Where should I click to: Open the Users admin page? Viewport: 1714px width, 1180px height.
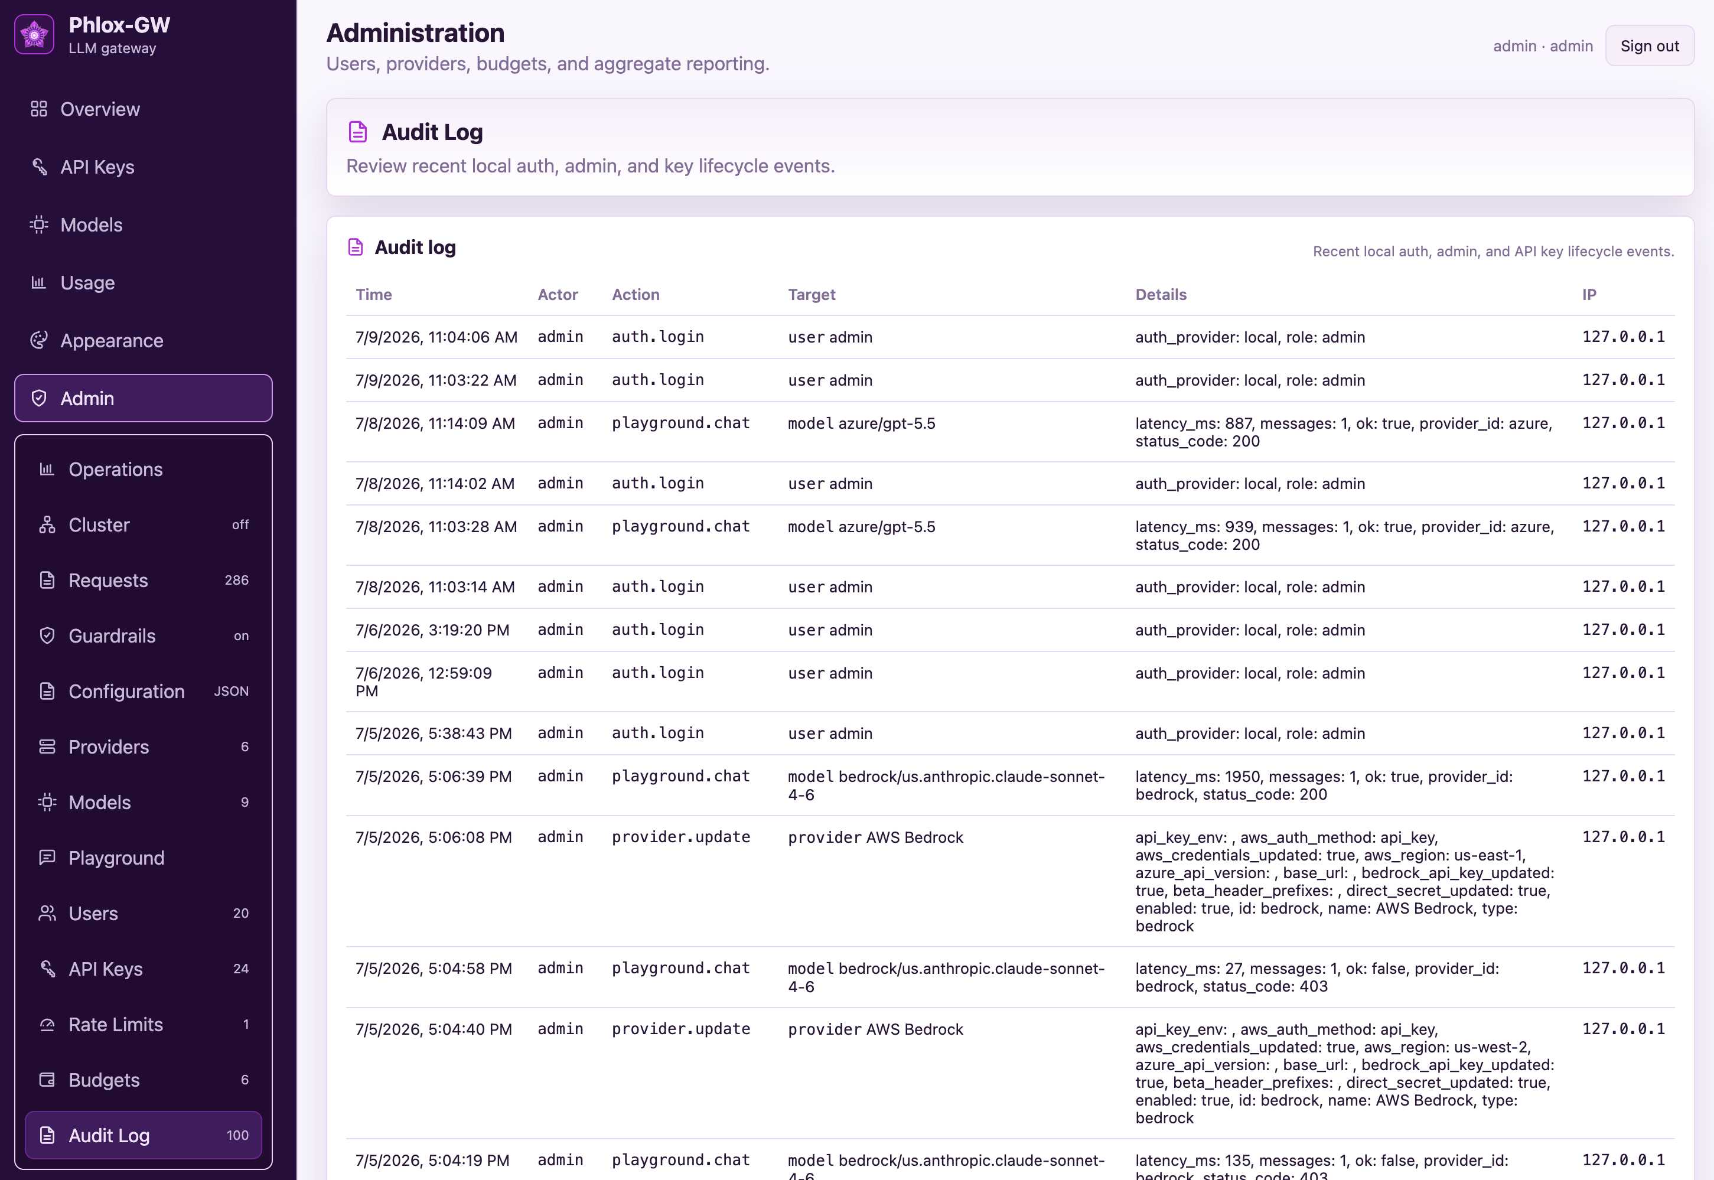[144, 912]
